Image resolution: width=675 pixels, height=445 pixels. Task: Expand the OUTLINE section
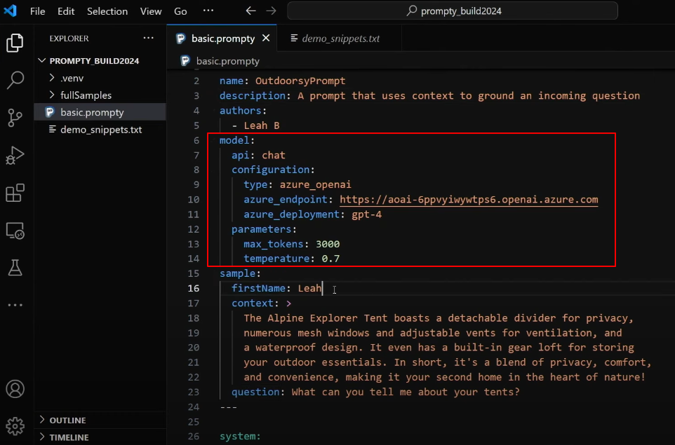pyautogui.click(x=100, y=420)
